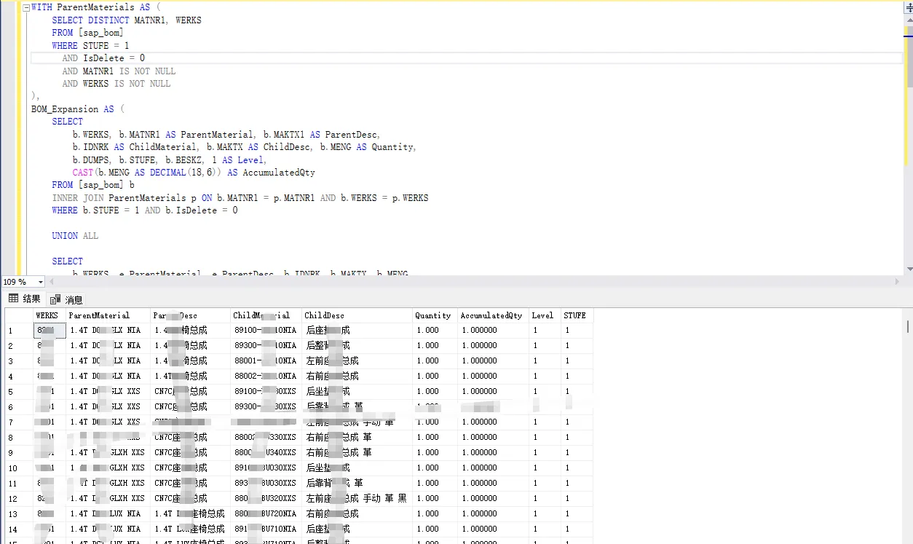Open the 消息 messages tab

pos(68,299)
